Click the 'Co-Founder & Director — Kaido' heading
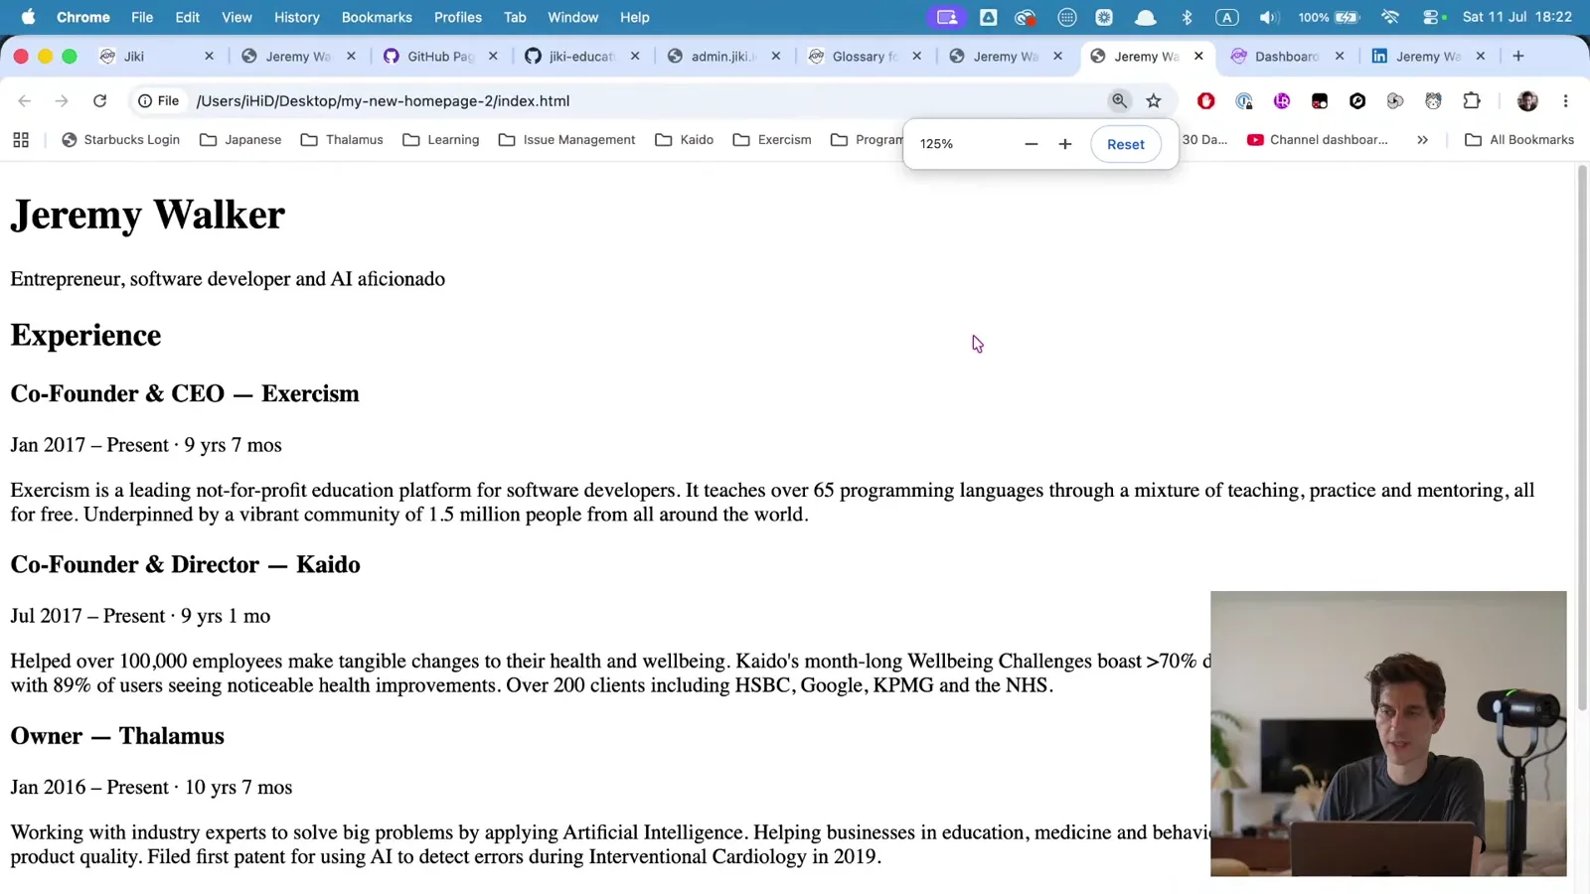The image size is (1590, 894). 185,565
